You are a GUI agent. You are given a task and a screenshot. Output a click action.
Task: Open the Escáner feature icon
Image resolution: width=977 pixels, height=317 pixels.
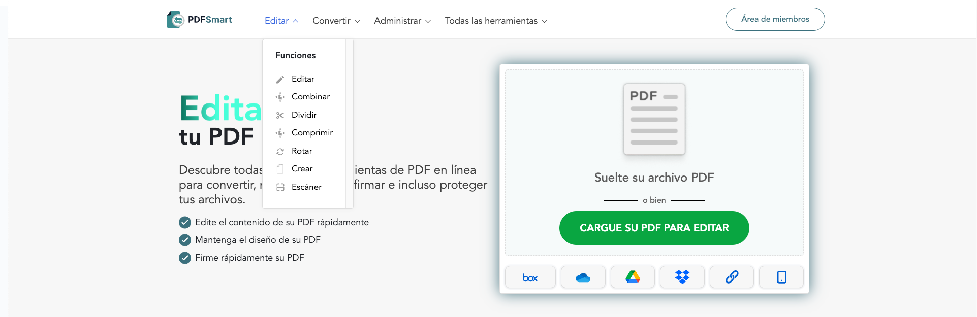(x=280, y=187)
